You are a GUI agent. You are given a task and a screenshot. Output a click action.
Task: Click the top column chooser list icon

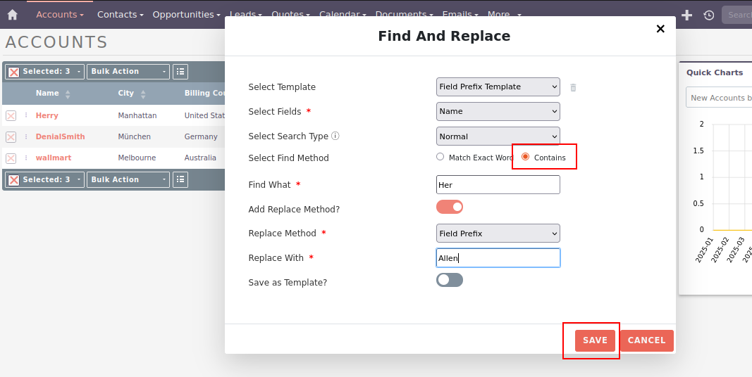[180, 72]
